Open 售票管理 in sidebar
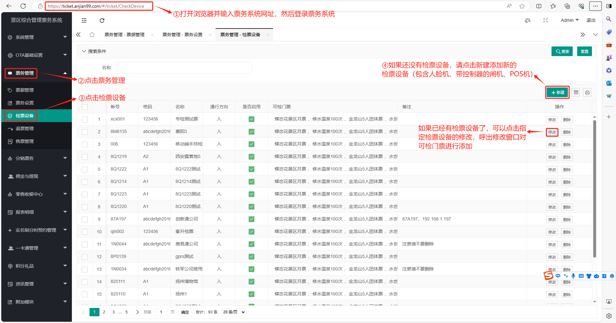 (x=37, y=141)
